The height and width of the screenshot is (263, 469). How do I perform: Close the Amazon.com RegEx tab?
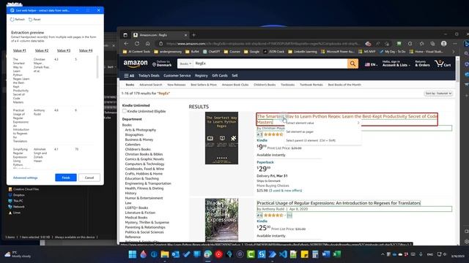pos(185,35)
